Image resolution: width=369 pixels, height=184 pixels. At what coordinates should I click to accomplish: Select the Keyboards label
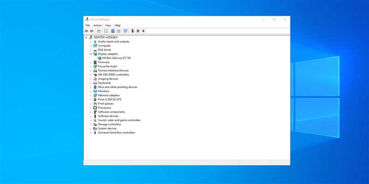[105, 83]
